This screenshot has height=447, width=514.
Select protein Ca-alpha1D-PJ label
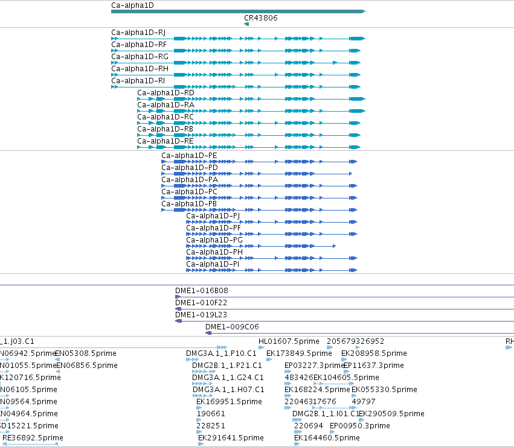213,216
